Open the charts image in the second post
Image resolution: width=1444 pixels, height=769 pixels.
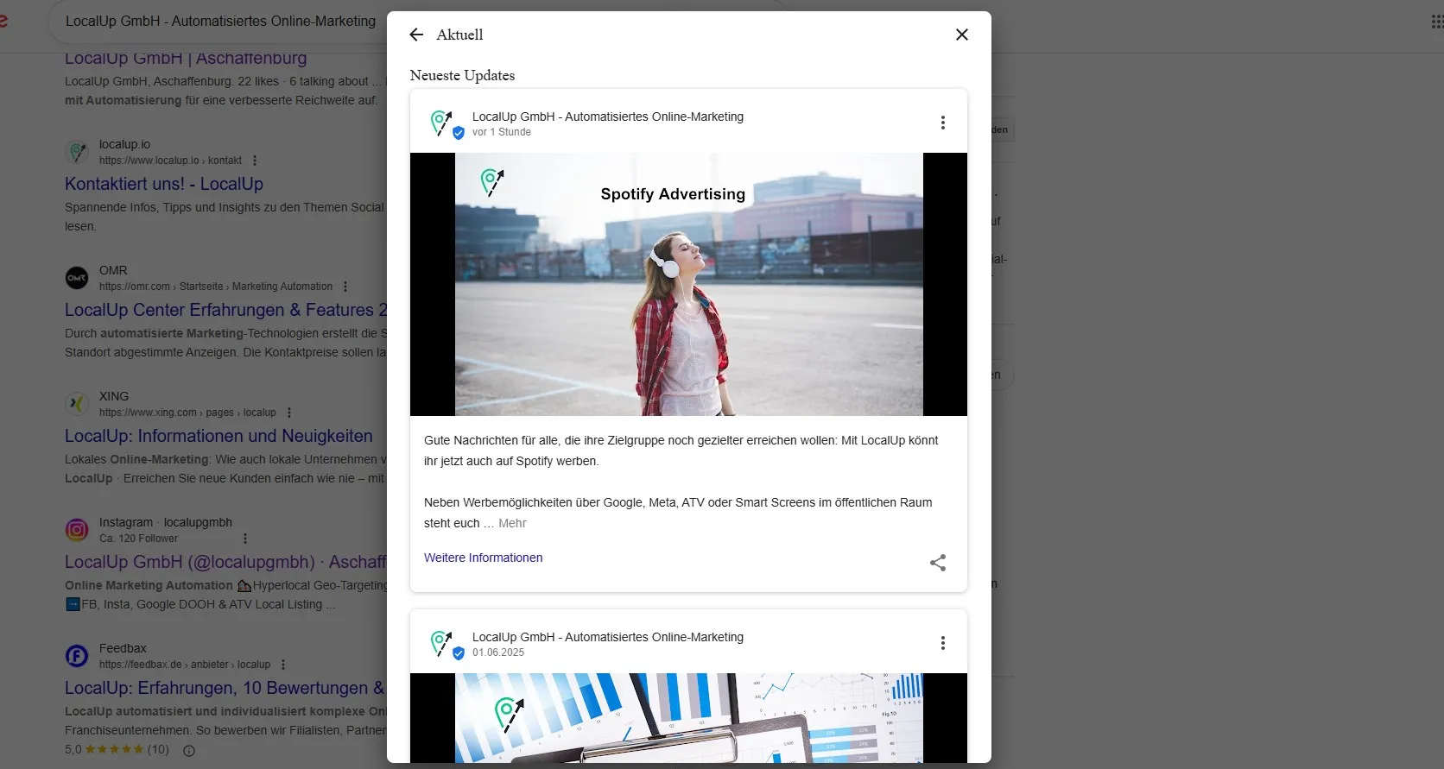688,718
